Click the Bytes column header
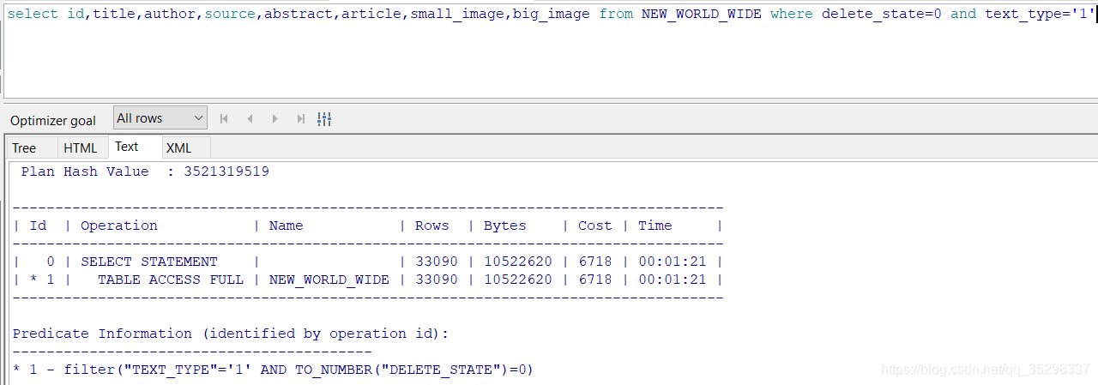Screen dimensions: 1098x385 [505, 226]
